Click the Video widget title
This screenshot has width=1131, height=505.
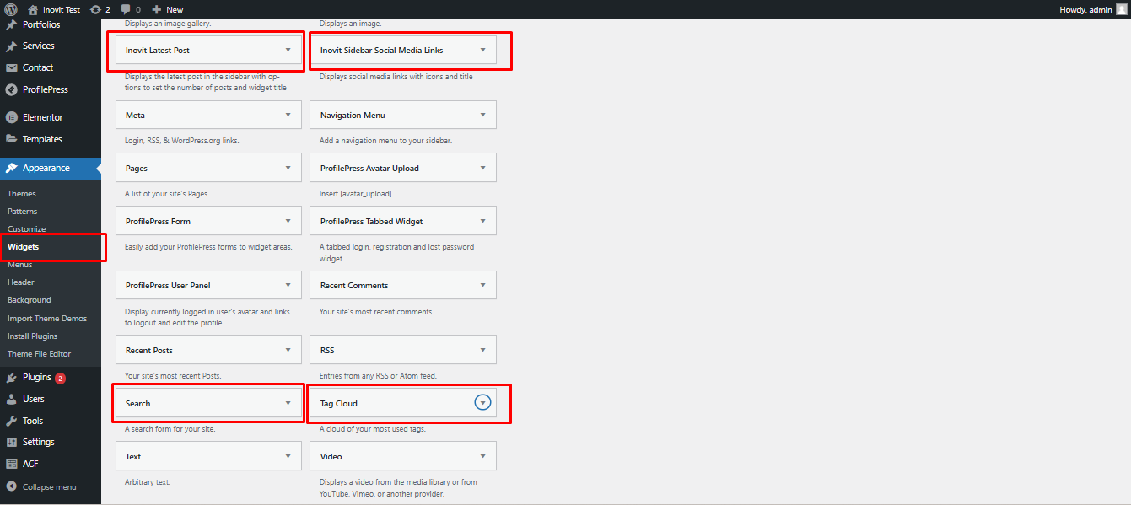point(331,457)
